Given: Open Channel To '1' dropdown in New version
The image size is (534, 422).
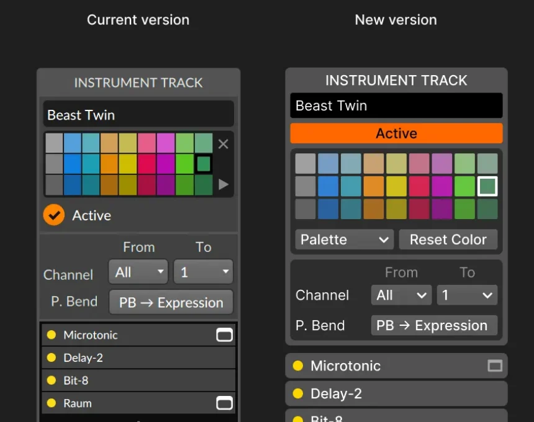Looking at the screenshot, I should click(467, 295).
